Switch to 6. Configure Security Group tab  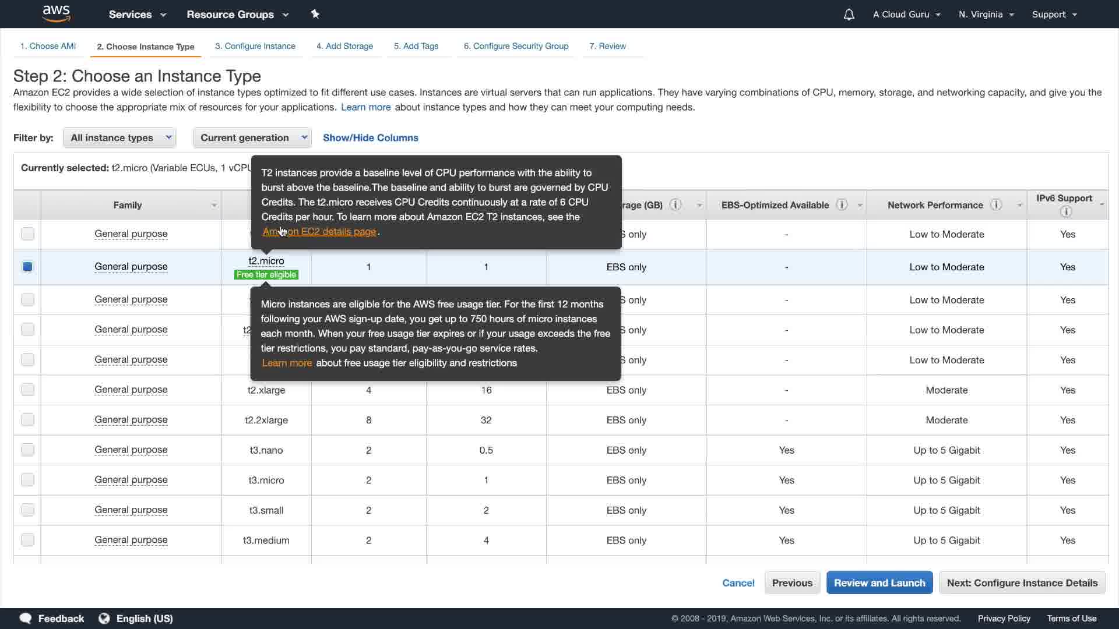tap(516, 46)
